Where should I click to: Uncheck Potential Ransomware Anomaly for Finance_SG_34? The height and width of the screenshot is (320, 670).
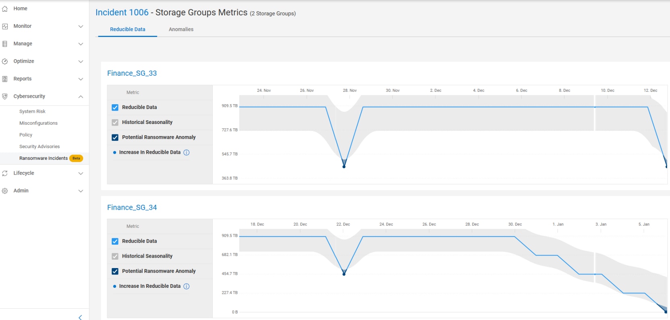point(115,271)
